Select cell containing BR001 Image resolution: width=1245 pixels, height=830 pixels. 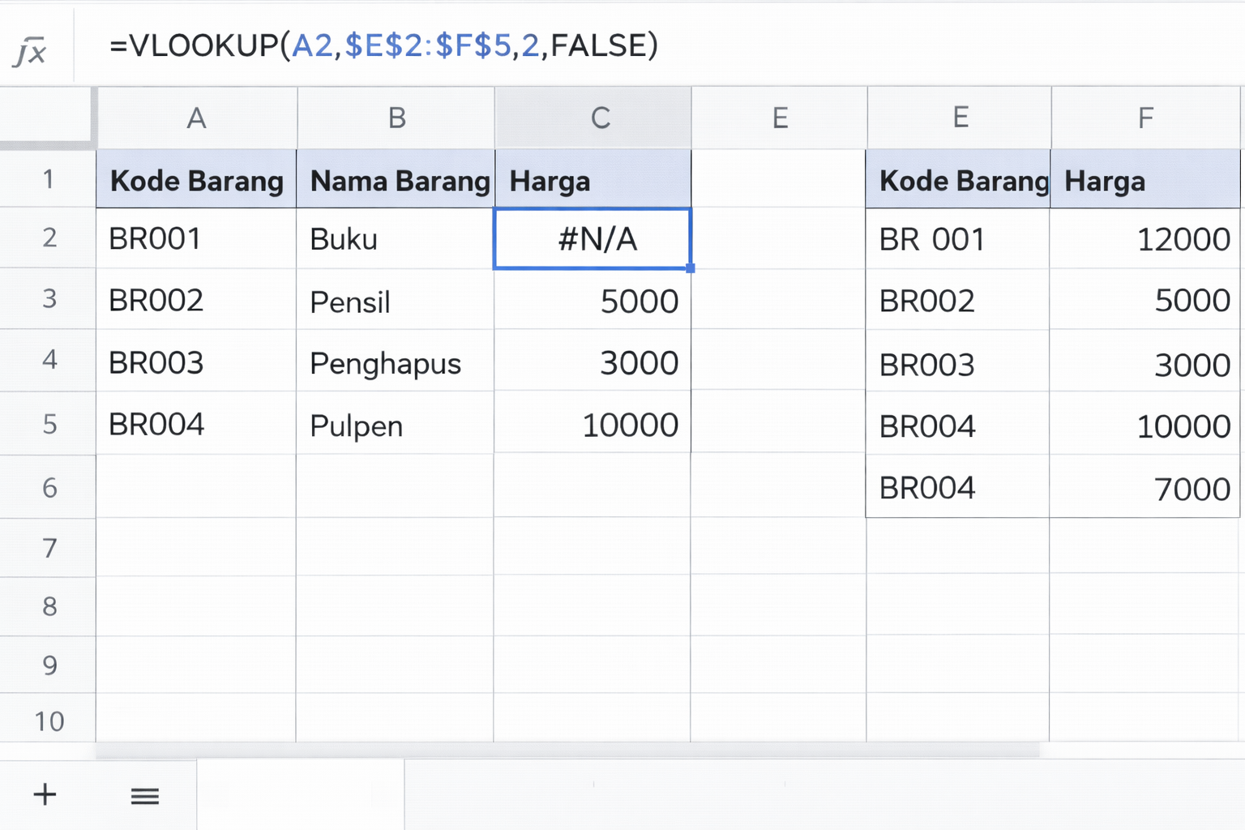[196, 239]
